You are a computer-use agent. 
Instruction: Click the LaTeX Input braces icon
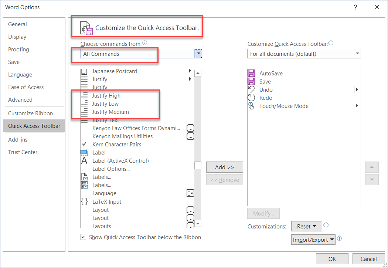84,201
